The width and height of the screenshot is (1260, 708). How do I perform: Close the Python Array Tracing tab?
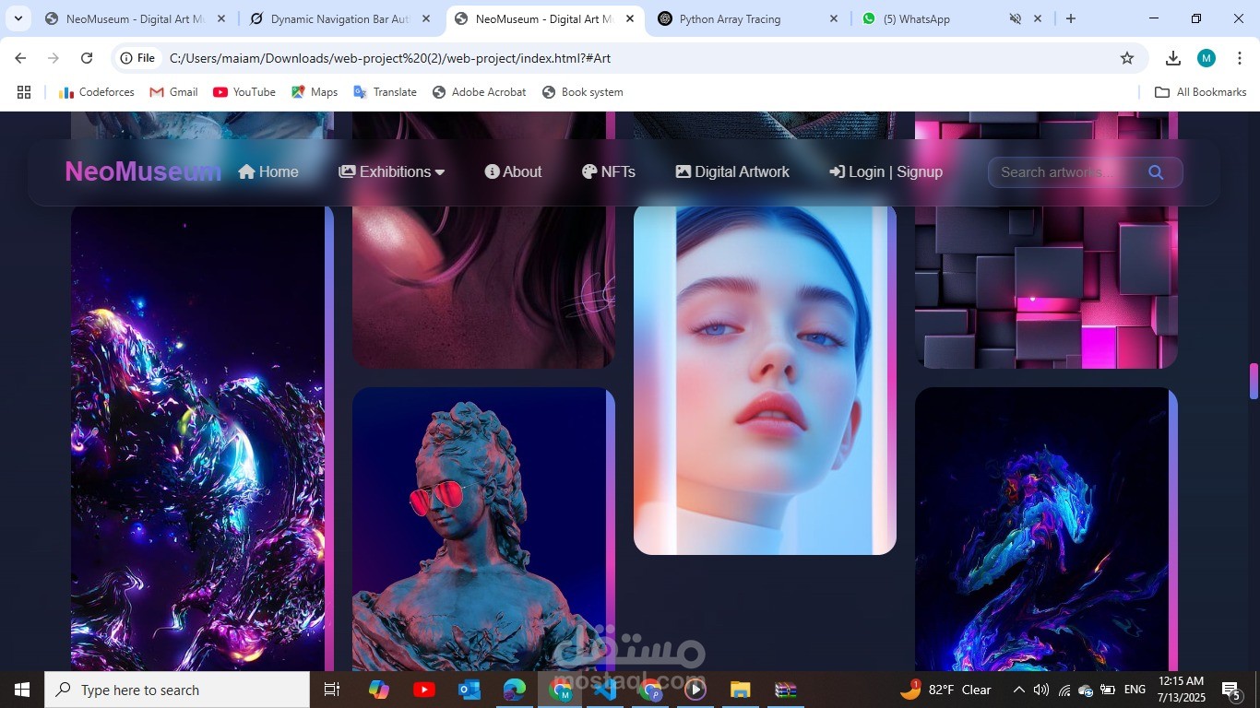tap(834, 18)
